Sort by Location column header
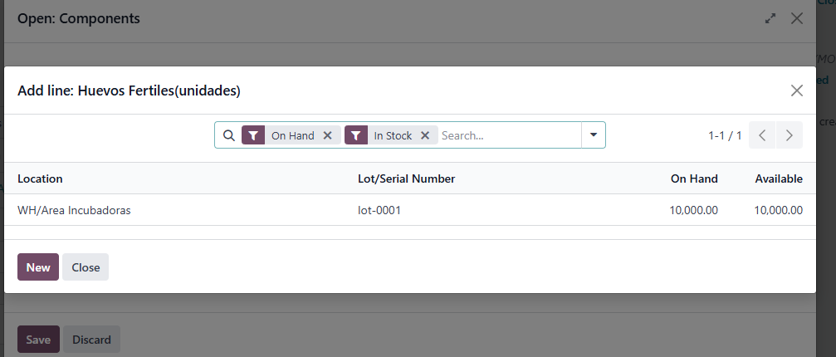The width and height of the screenshot is (836, 357). point(40,179)
